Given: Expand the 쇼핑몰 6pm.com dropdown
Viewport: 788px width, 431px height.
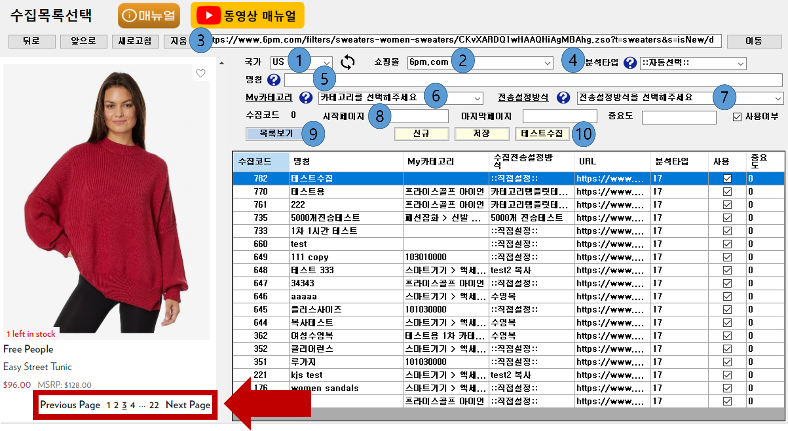Looking at the screenshot, I should [547, 63].
